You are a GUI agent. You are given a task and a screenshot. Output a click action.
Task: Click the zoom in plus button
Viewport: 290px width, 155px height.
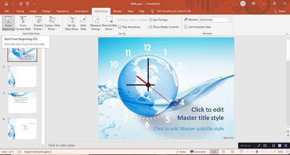tap(275, 152)
